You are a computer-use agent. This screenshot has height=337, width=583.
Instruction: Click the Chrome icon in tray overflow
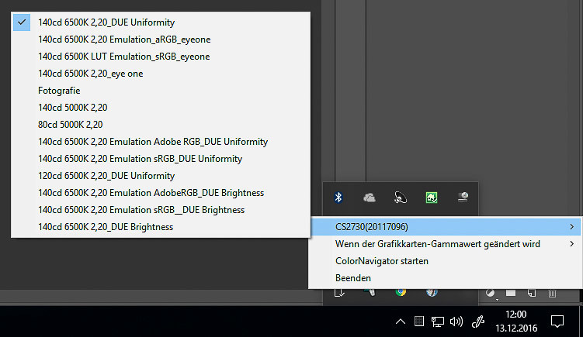pos(401,293)
